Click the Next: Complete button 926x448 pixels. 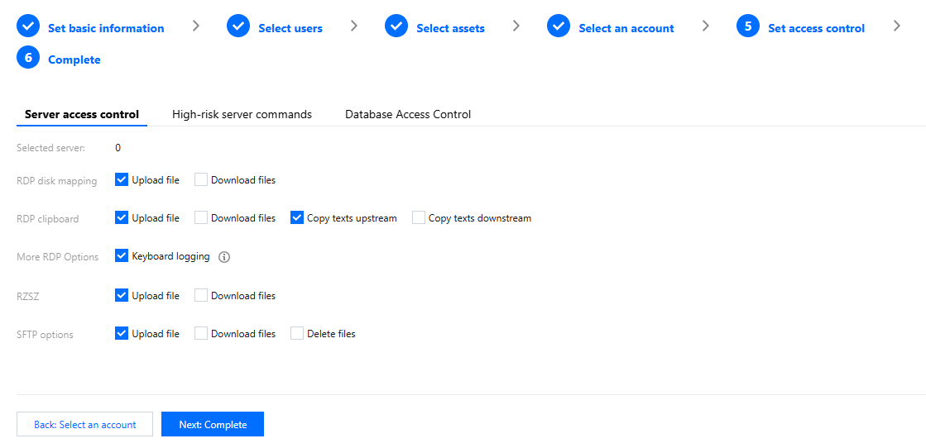213,424
